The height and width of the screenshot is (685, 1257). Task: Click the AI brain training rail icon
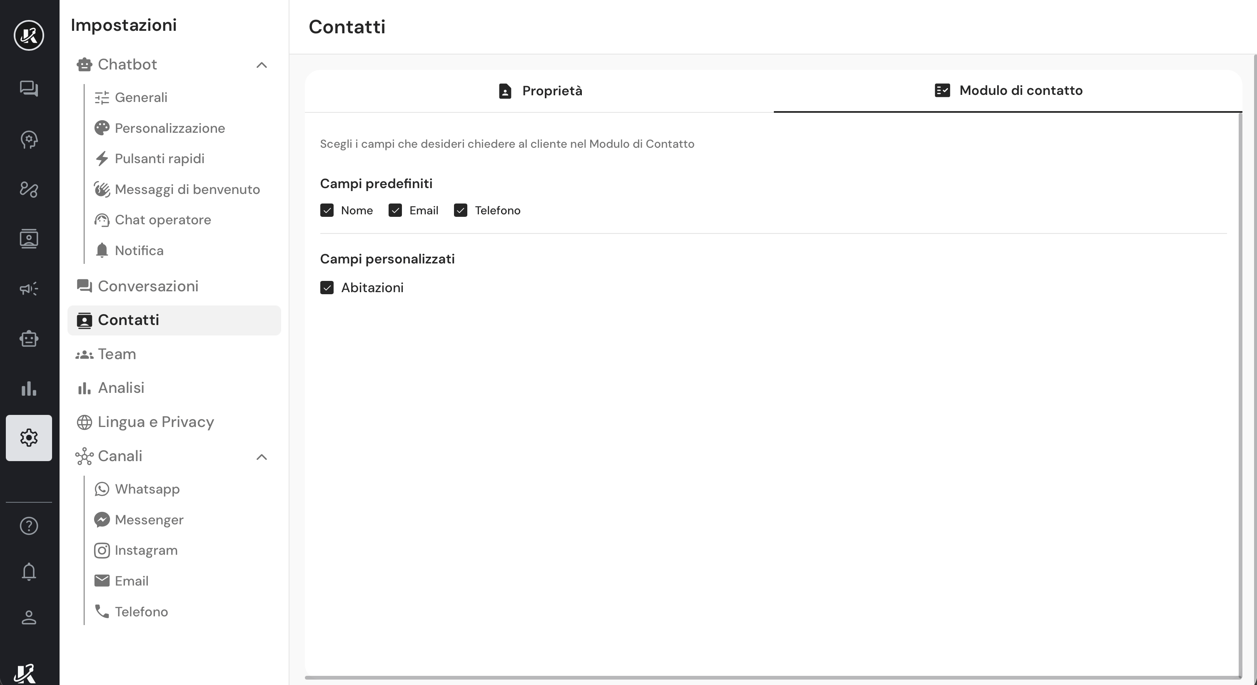coord(29,139)
